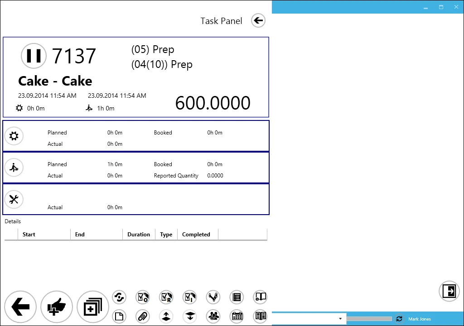Click the checklist icon marked O
464x326 pixels.
coord(143,297)
